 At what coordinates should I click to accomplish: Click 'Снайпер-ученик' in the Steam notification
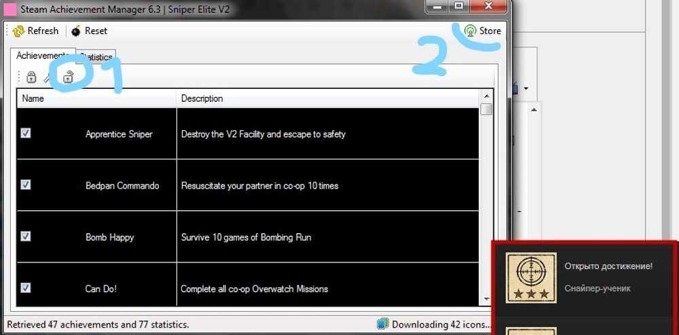[x=598, y=288]
